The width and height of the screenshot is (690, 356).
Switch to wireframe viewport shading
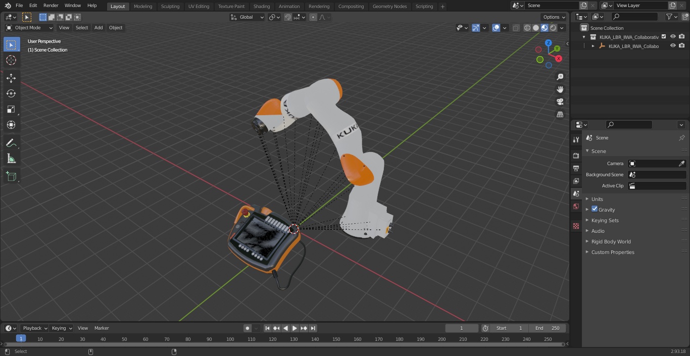pos(527,28)
